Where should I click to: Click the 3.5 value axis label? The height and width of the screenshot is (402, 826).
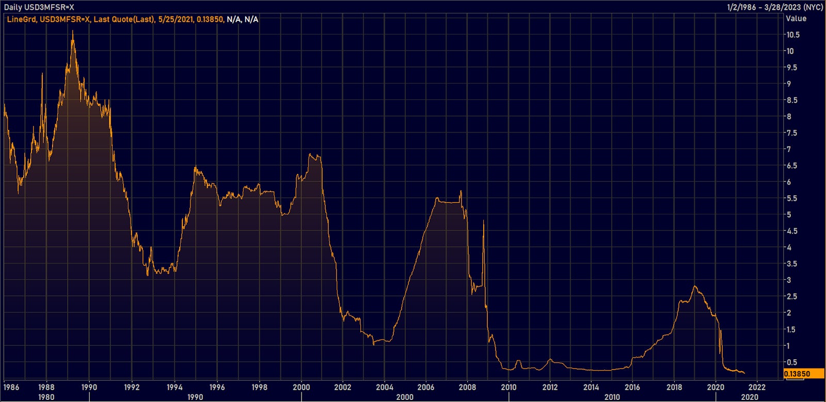(791, 264)
